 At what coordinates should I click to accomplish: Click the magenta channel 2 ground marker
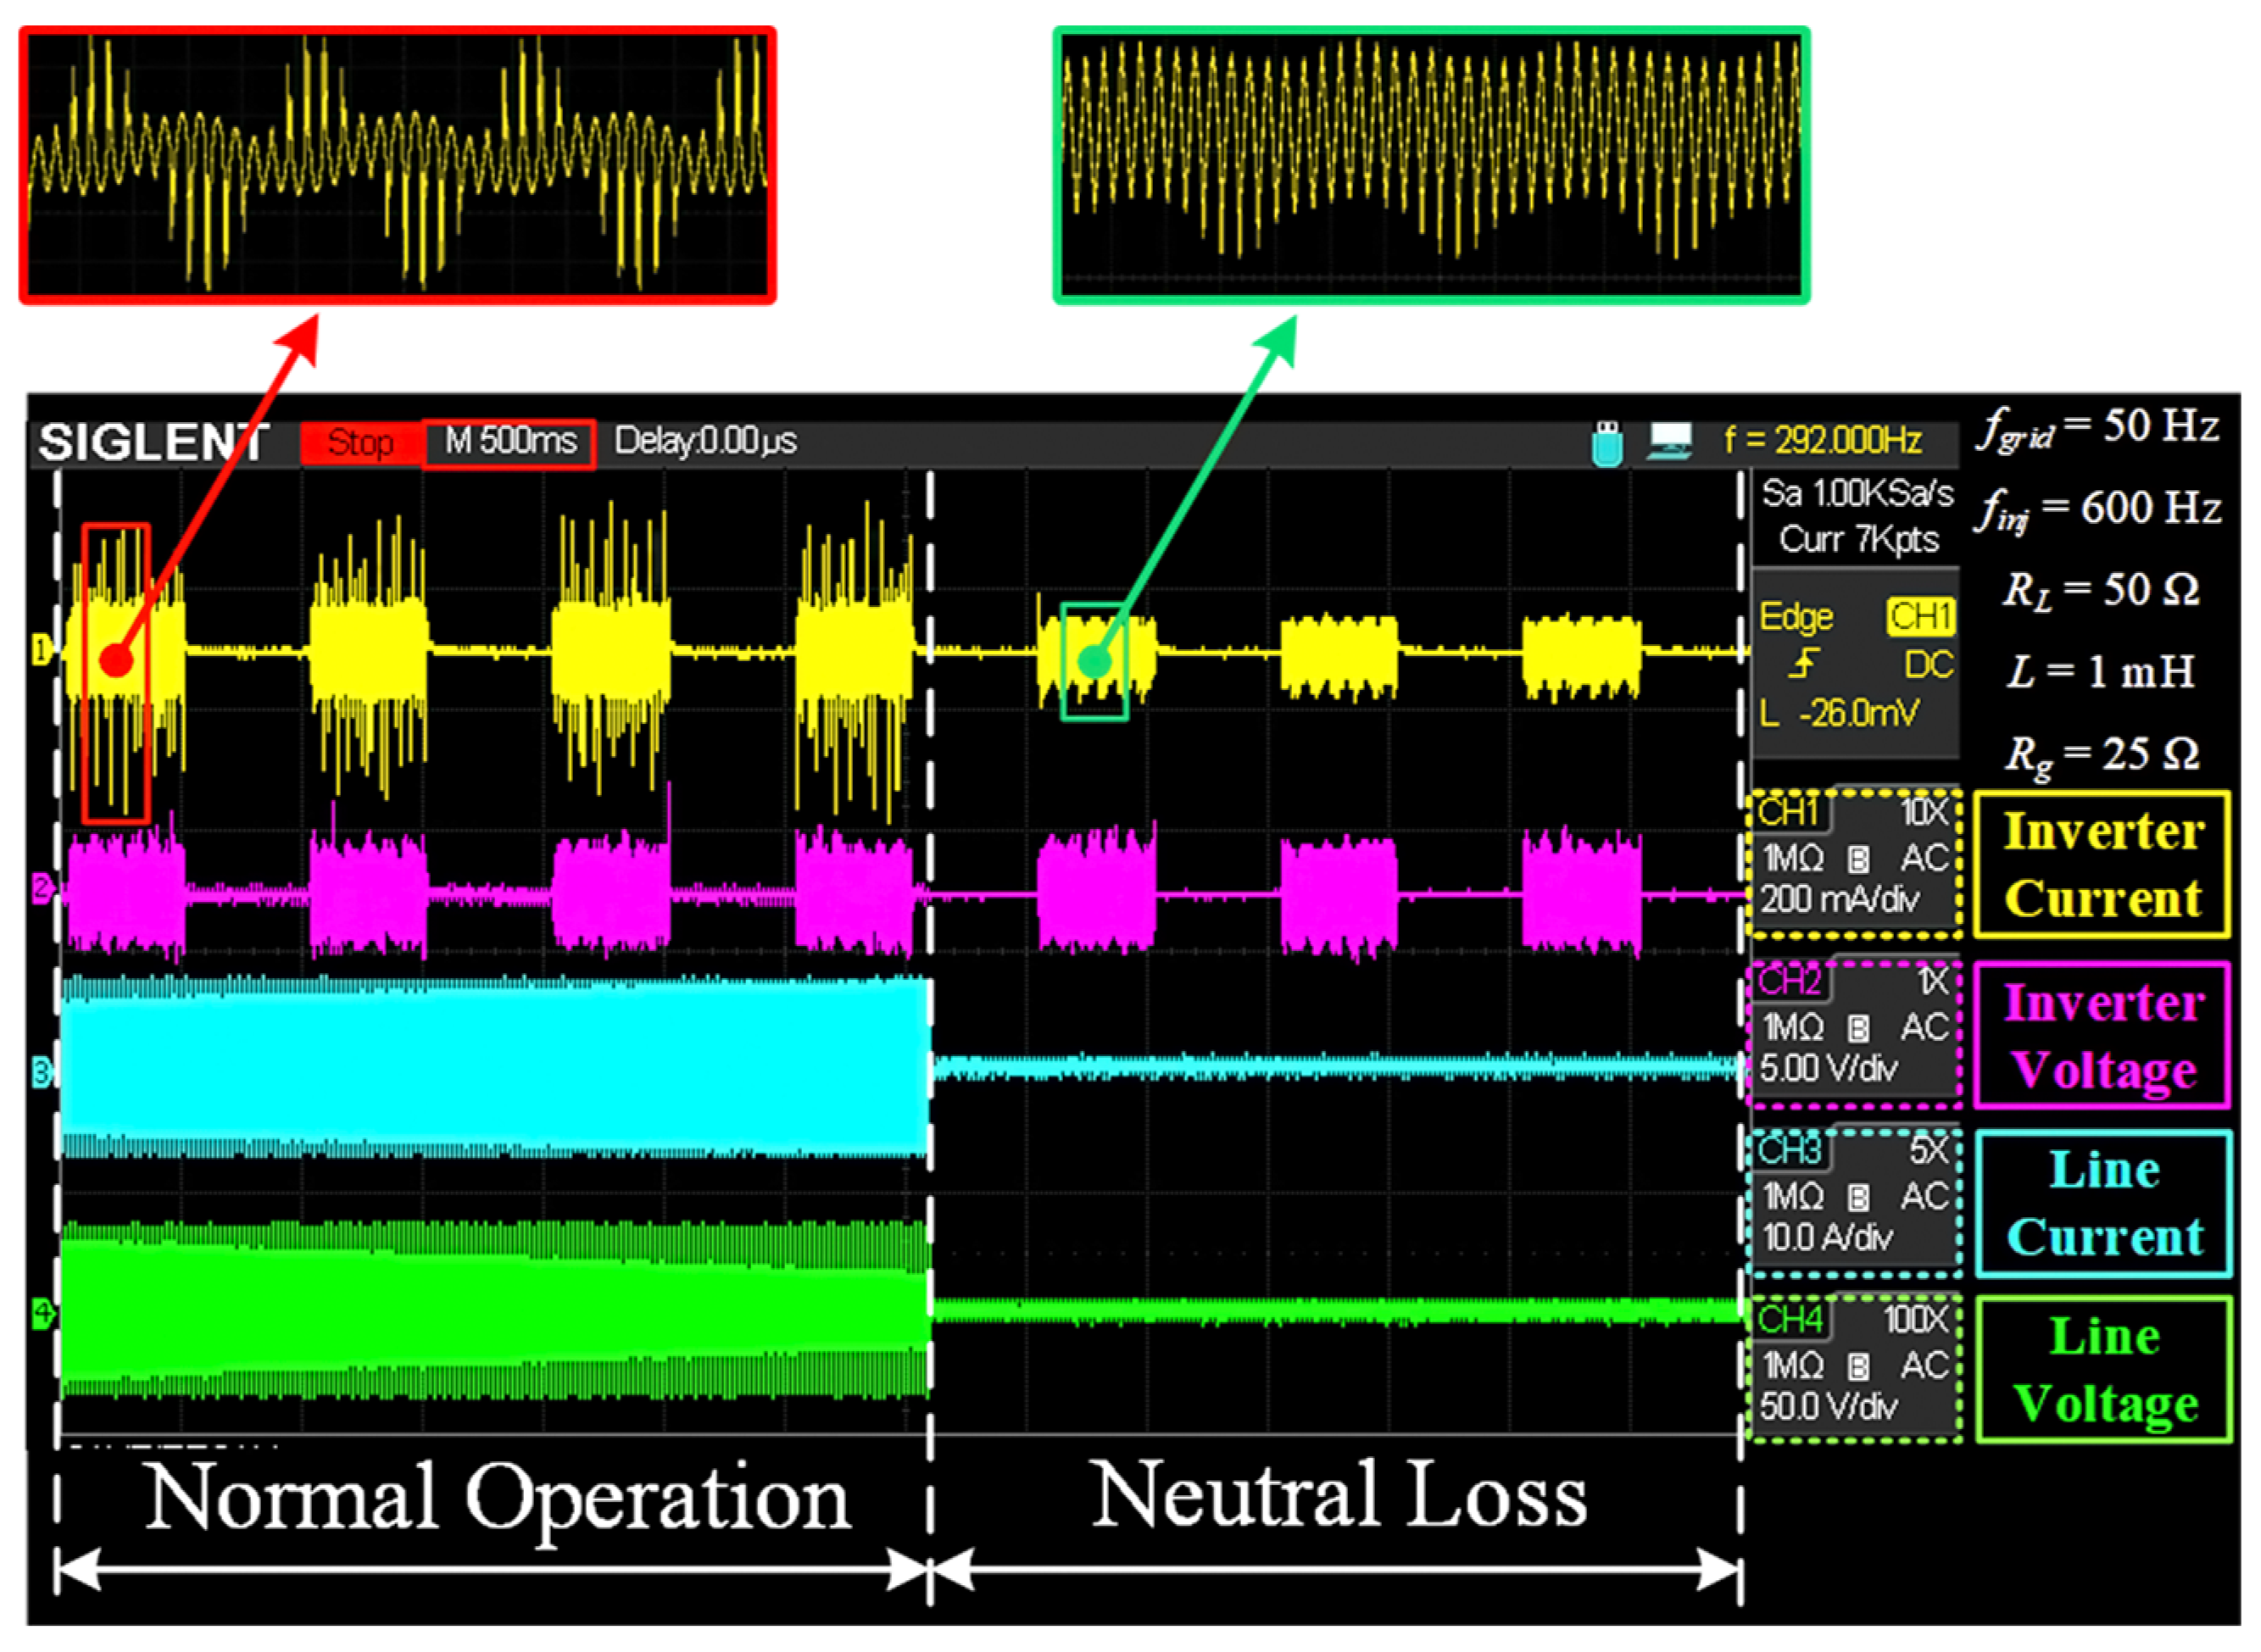point(42,887)
